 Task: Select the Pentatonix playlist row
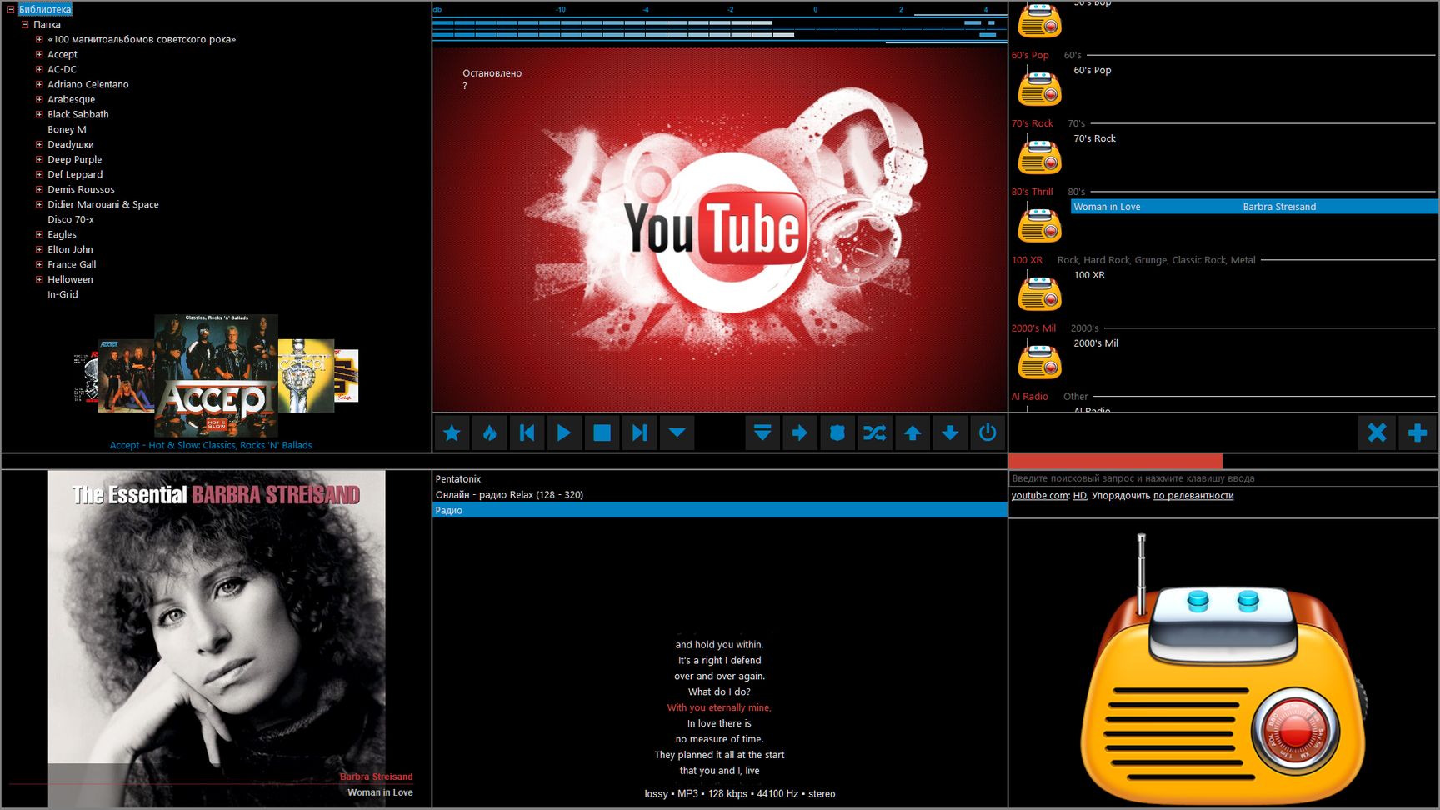click(720, 479)
